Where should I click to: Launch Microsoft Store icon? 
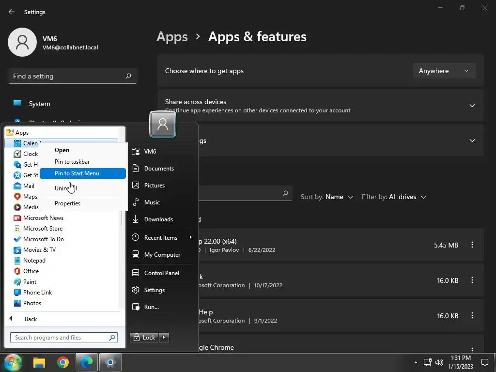point(17,229)
